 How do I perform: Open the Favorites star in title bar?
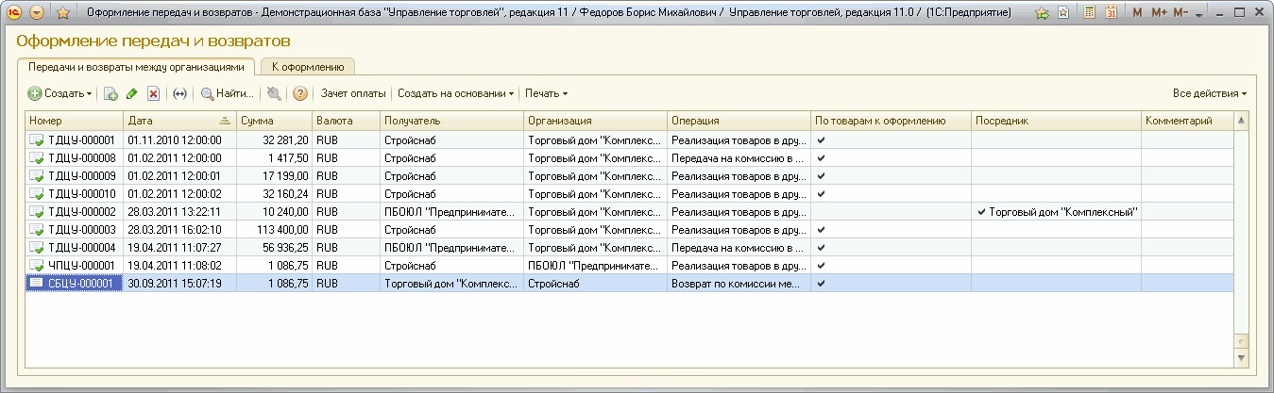[63, 13]
